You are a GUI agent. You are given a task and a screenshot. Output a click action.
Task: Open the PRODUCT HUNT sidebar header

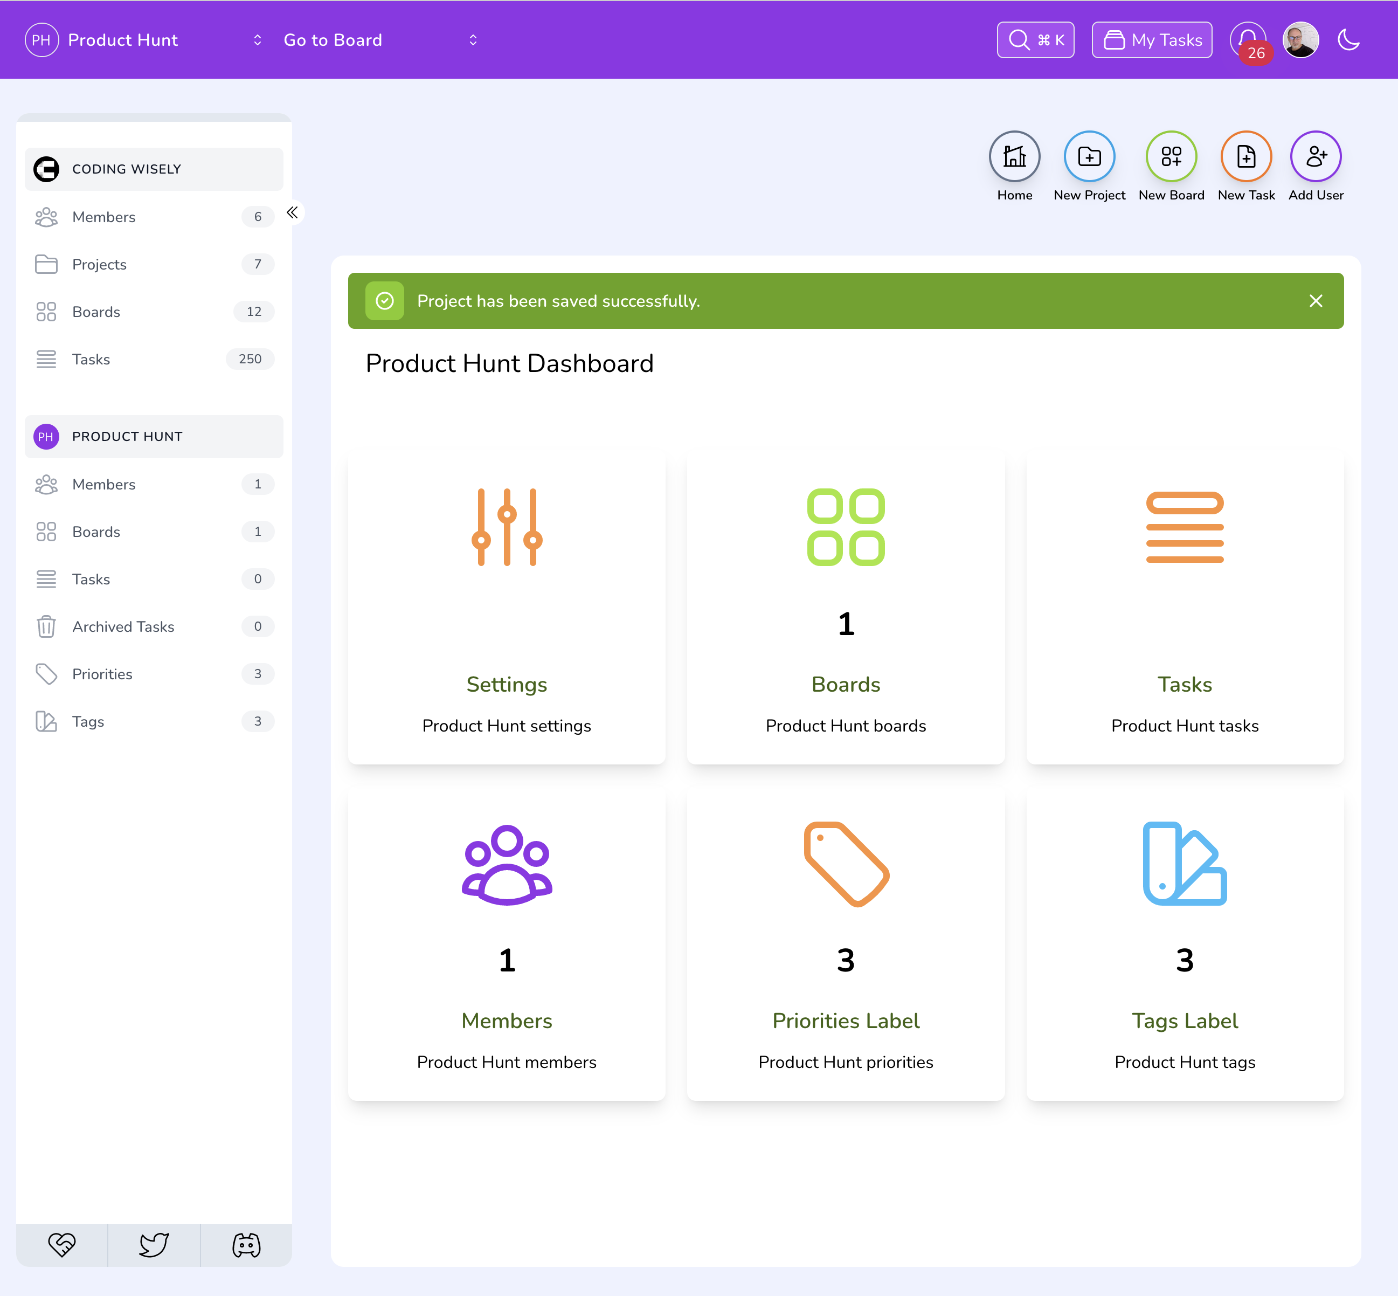click(x=154, y=436)
